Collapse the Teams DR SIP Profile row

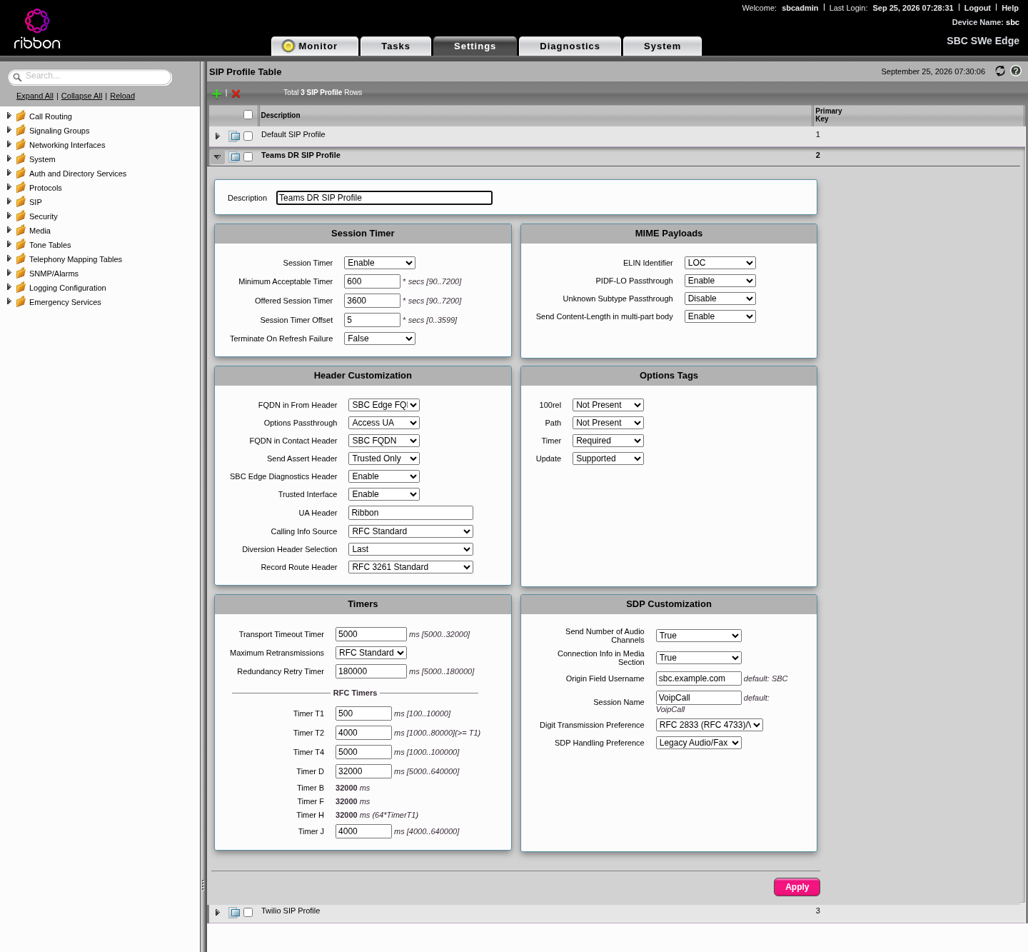point(218,156)
